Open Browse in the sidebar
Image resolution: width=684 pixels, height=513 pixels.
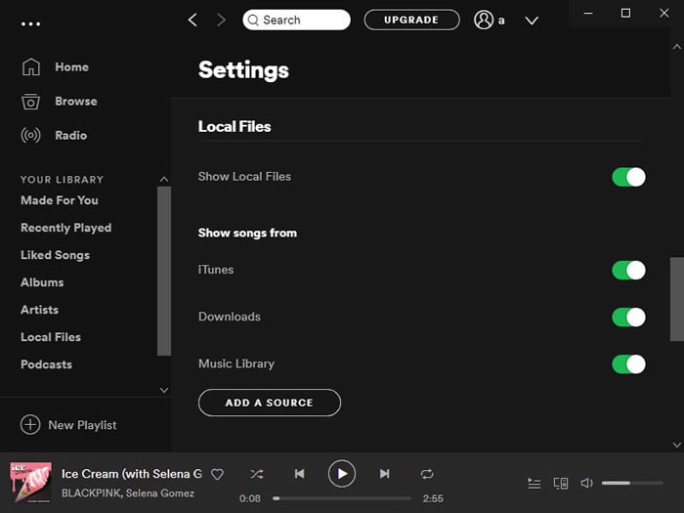(x=76, y=102)
